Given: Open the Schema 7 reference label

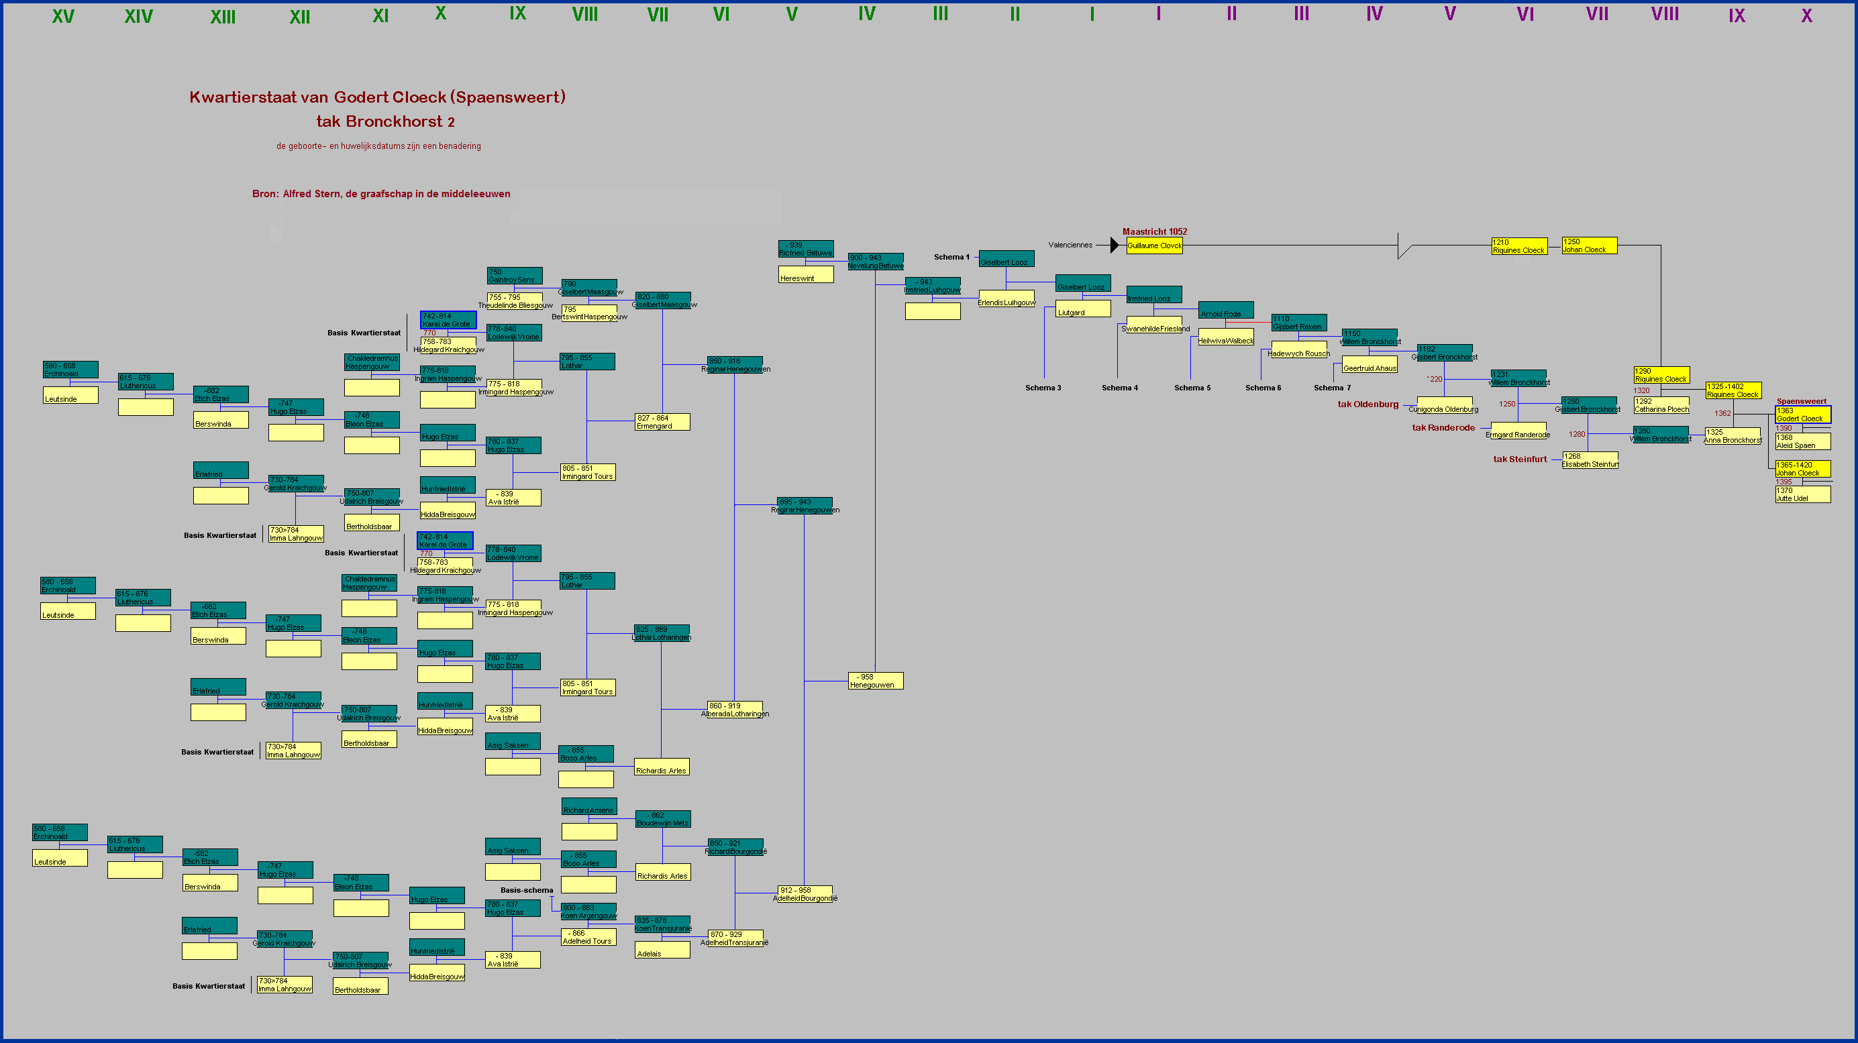Looking at the screenshot, I should pos(1332,388).
